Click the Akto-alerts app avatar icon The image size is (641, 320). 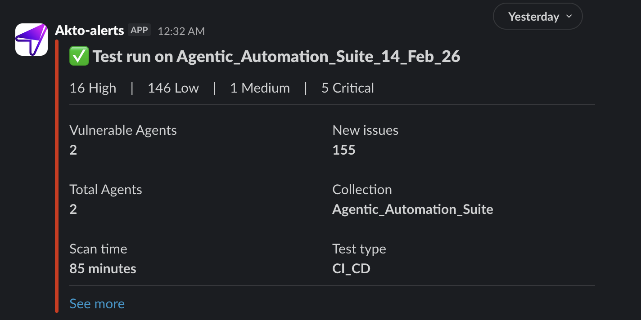(x=32, y=40)
